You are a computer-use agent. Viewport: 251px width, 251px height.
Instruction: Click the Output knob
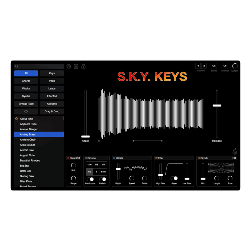[235, 66]
